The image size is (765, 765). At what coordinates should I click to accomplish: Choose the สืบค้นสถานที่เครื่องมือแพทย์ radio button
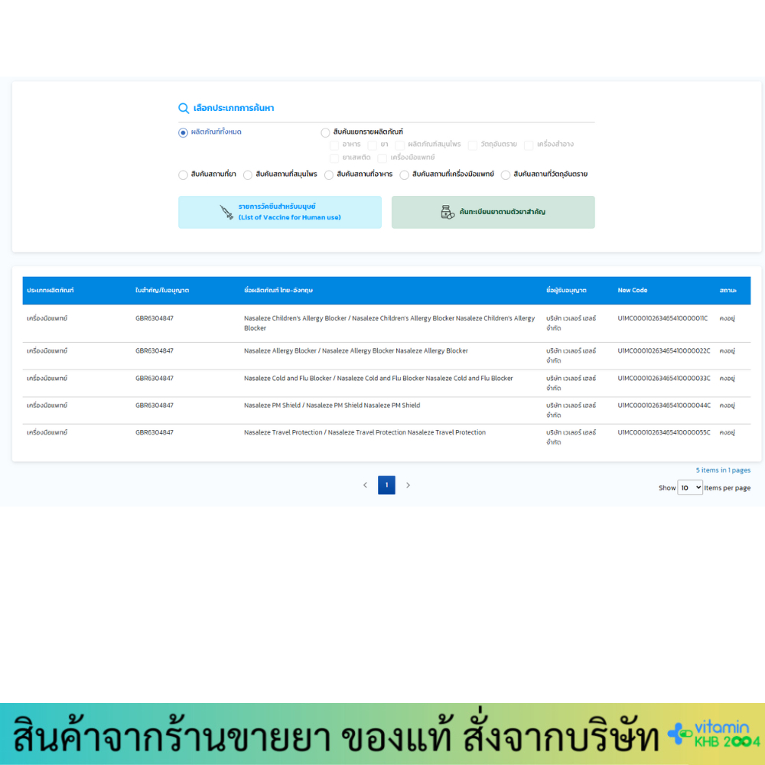(405, 175)
